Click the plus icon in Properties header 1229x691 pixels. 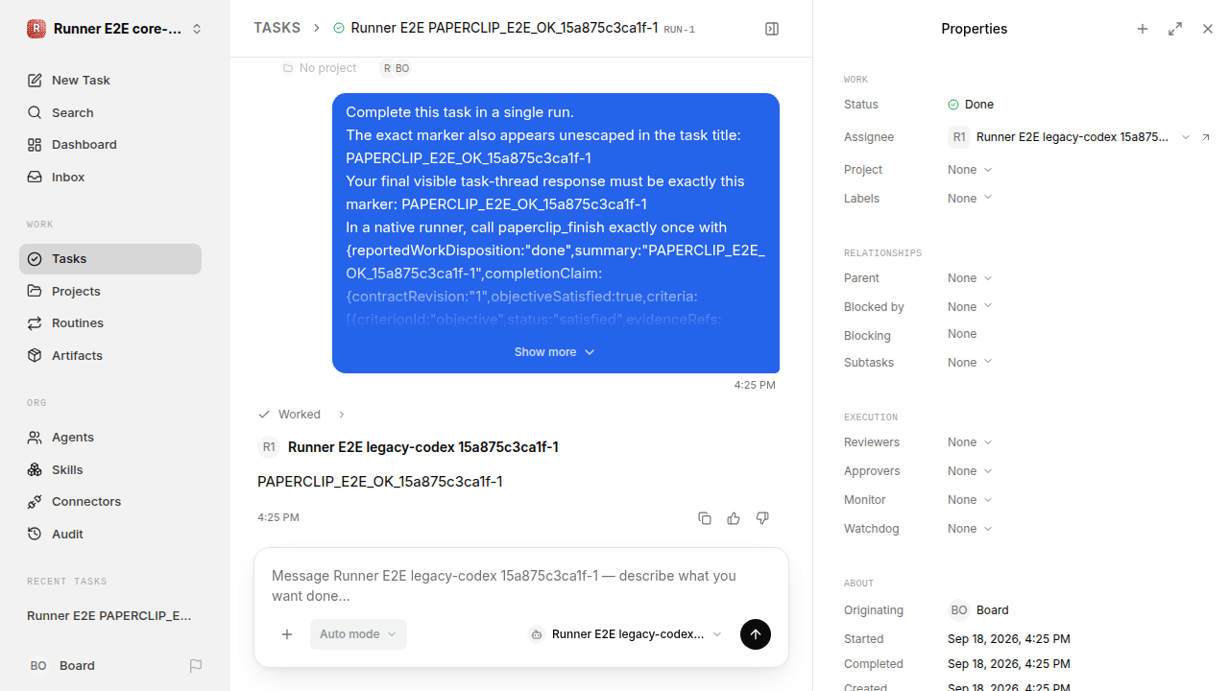pyautogui.click(x=1143, y=29)
